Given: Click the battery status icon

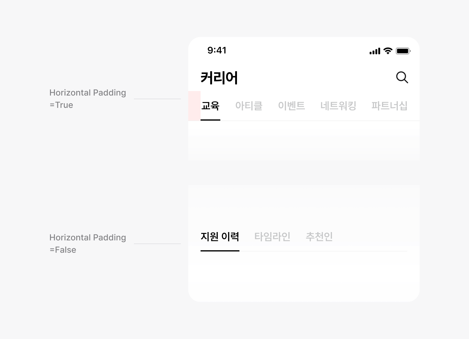Looking at the screenshot, I should coord(403,51).
